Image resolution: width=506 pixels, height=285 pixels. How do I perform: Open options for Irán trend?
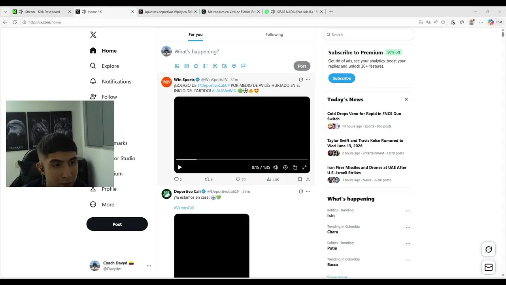pos(408,211)
